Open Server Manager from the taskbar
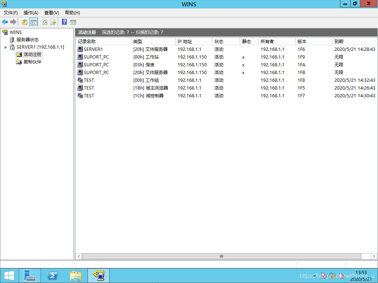Viewport: 378px width, 283px height. pyautogui.click(x=30, y=276)
